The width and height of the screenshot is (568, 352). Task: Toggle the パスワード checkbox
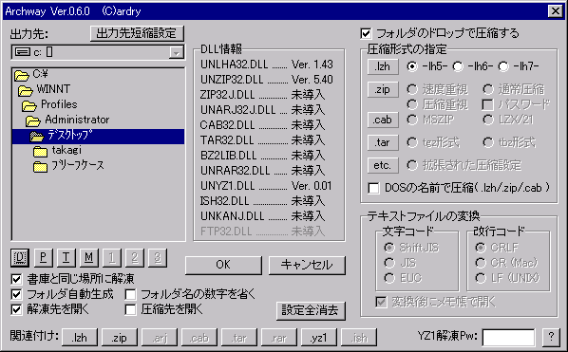pos(516,104)
